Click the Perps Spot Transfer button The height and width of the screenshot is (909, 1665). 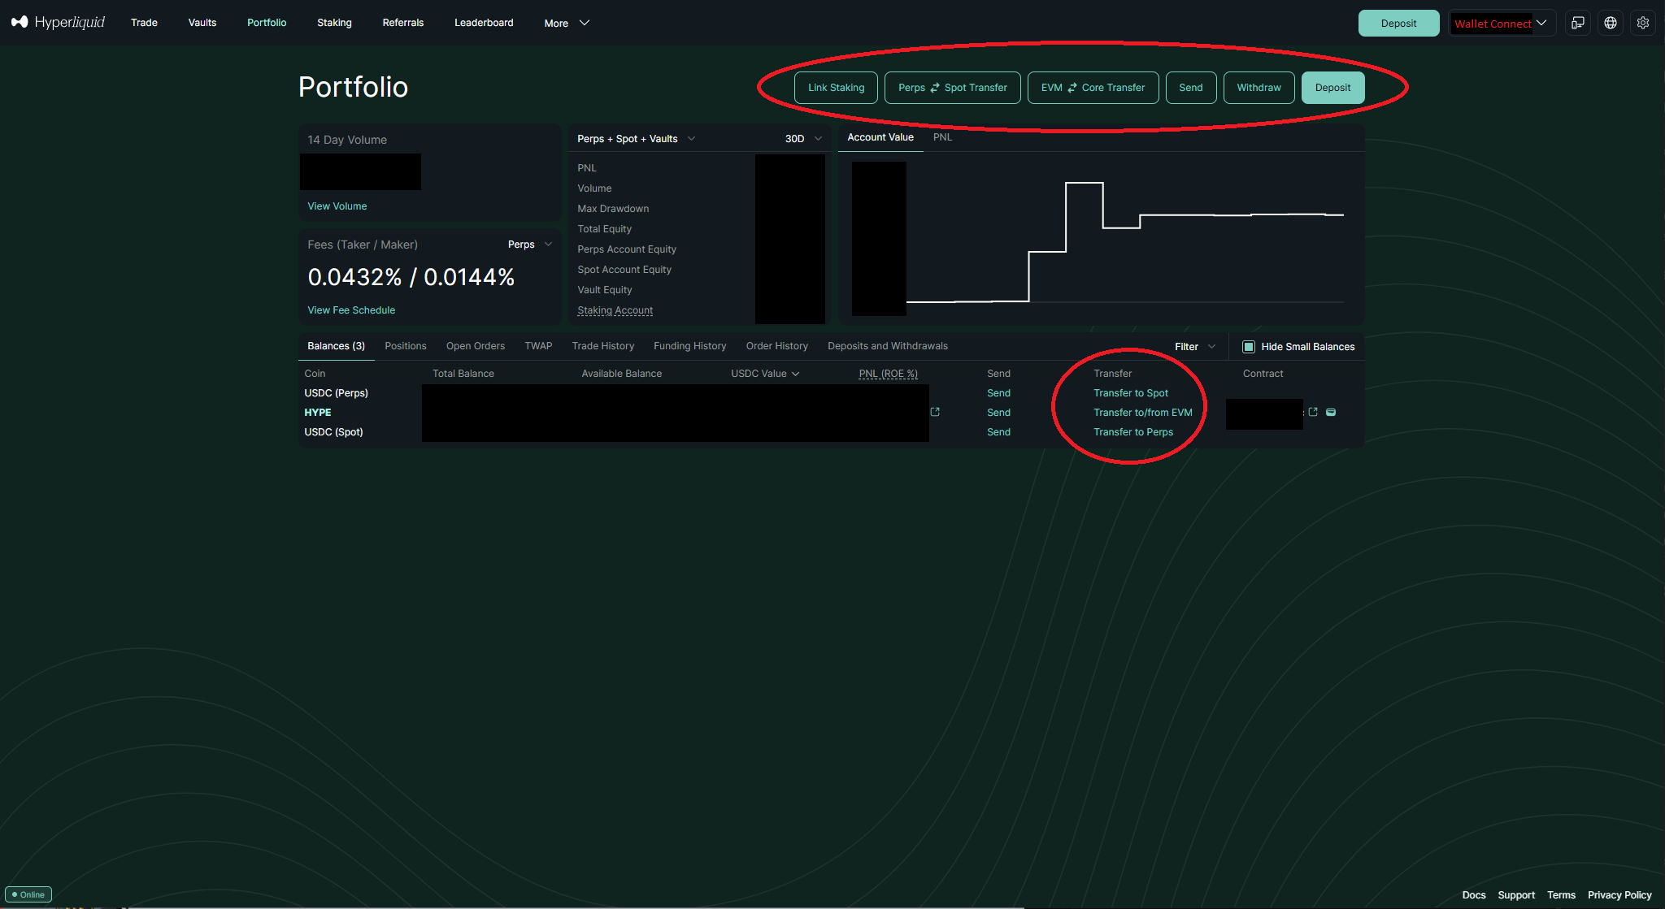click(x=952, y=88)
